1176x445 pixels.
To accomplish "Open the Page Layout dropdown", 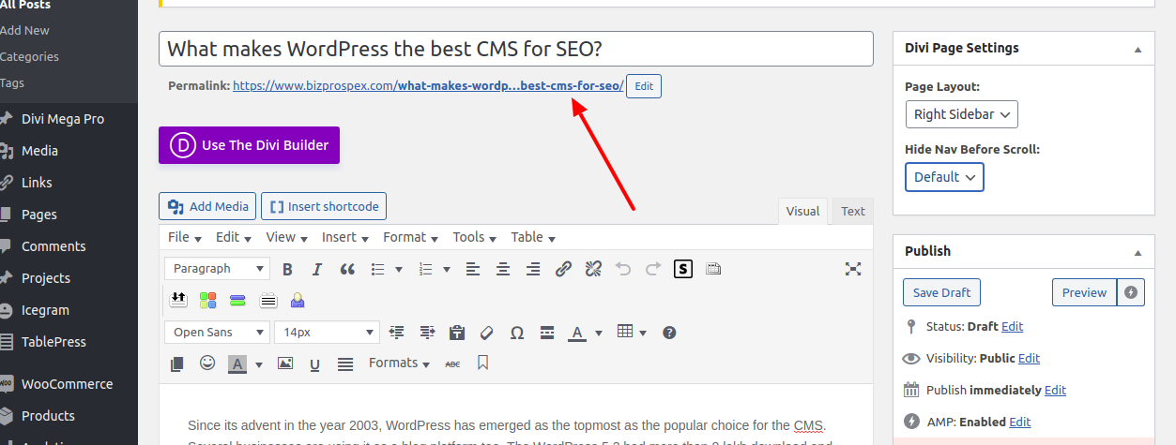I will (x=961, y=114).
